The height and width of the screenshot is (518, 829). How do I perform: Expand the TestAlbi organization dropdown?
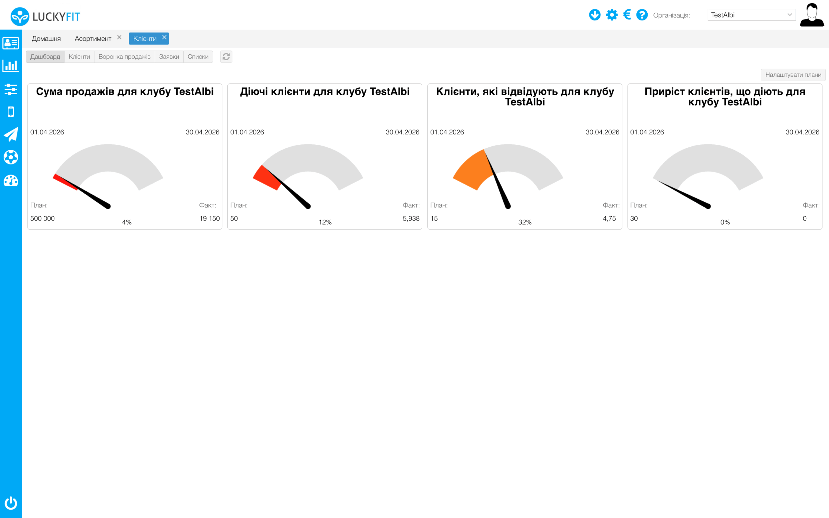751,15
